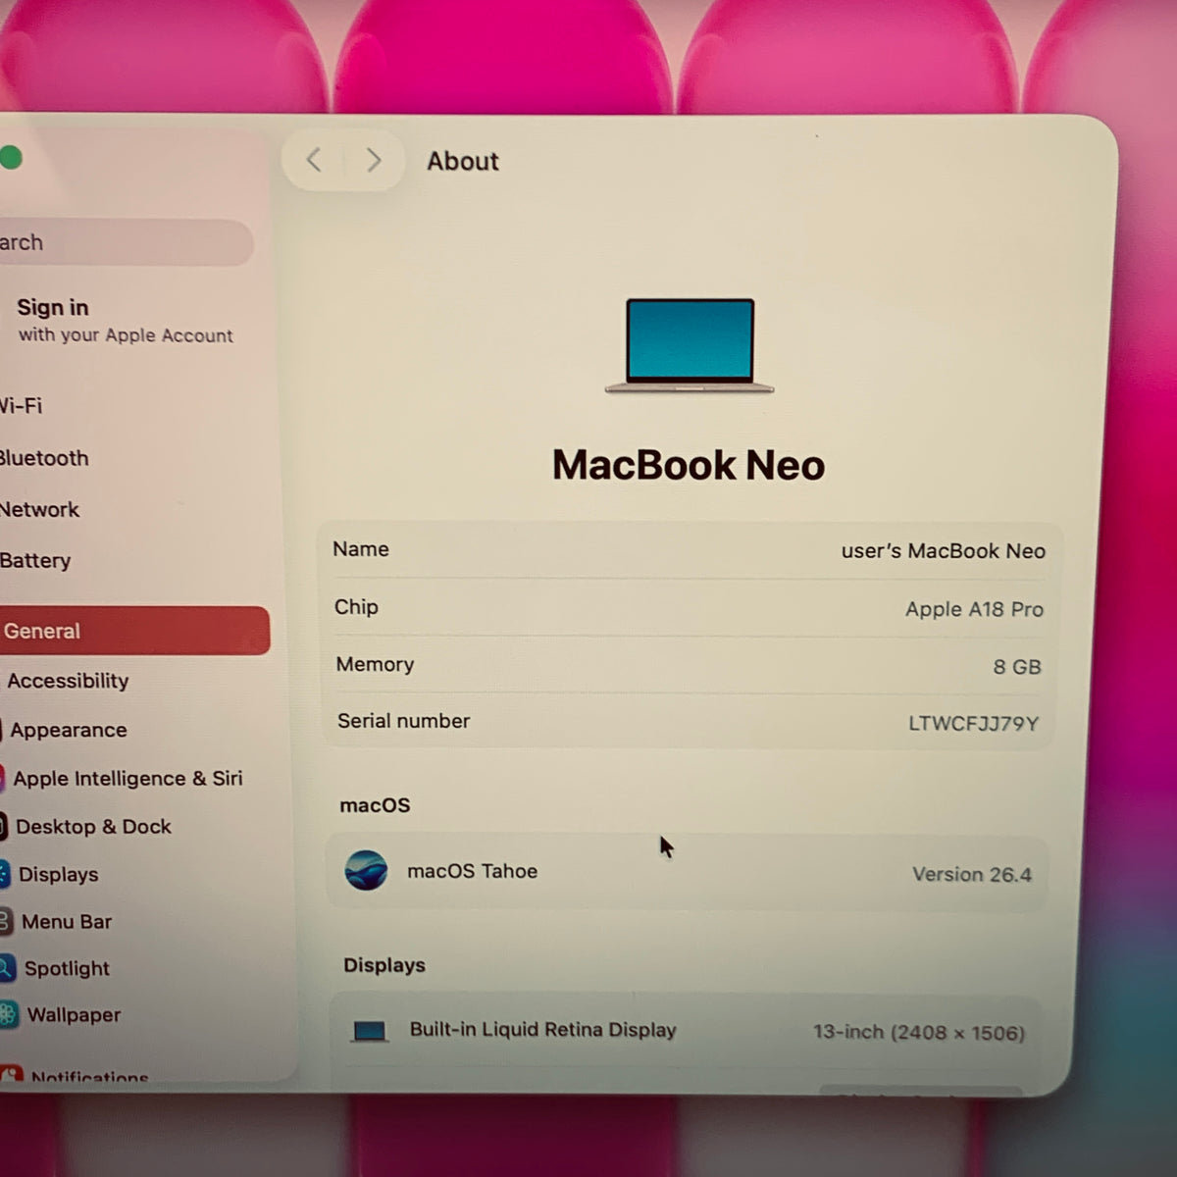Open Wi-Fi settings in sidebar
1177x1177 pixels.
[x=22, y=405]
